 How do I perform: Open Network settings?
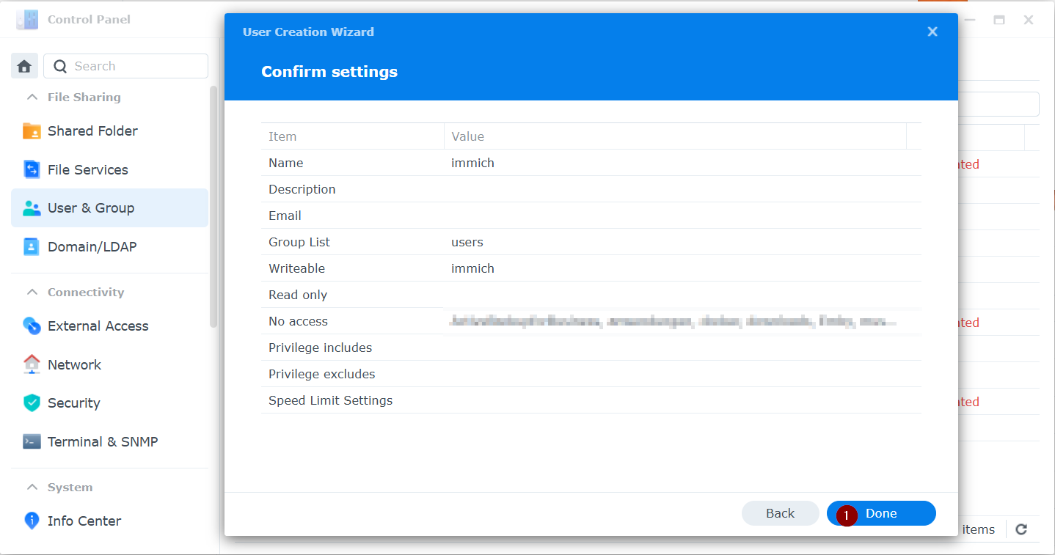(109, 364)
